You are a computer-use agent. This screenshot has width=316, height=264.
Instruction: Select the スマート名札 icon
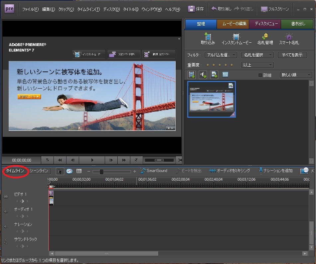click(x=289, y=37)
